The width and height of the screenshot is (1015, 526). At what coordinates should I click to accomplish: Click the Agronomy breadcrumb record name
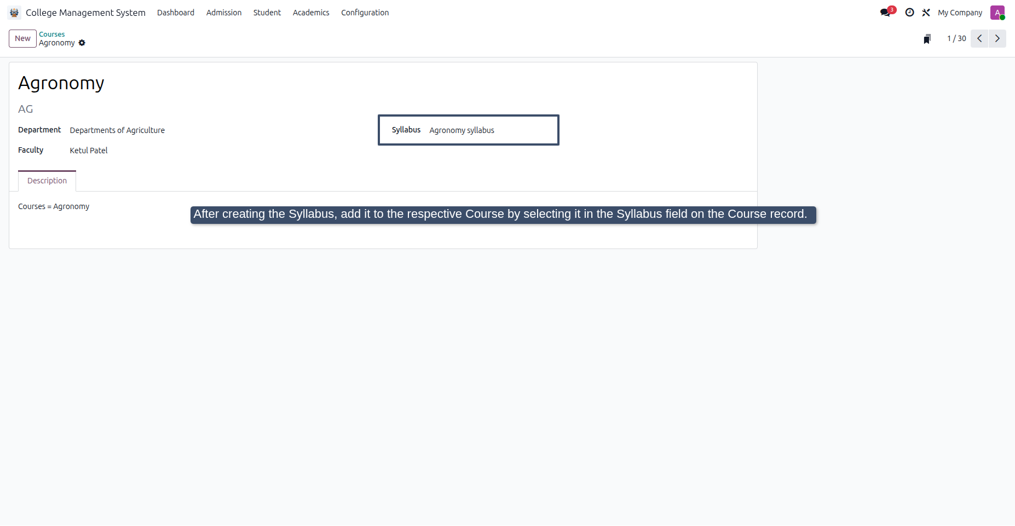[x=57, y=43]
